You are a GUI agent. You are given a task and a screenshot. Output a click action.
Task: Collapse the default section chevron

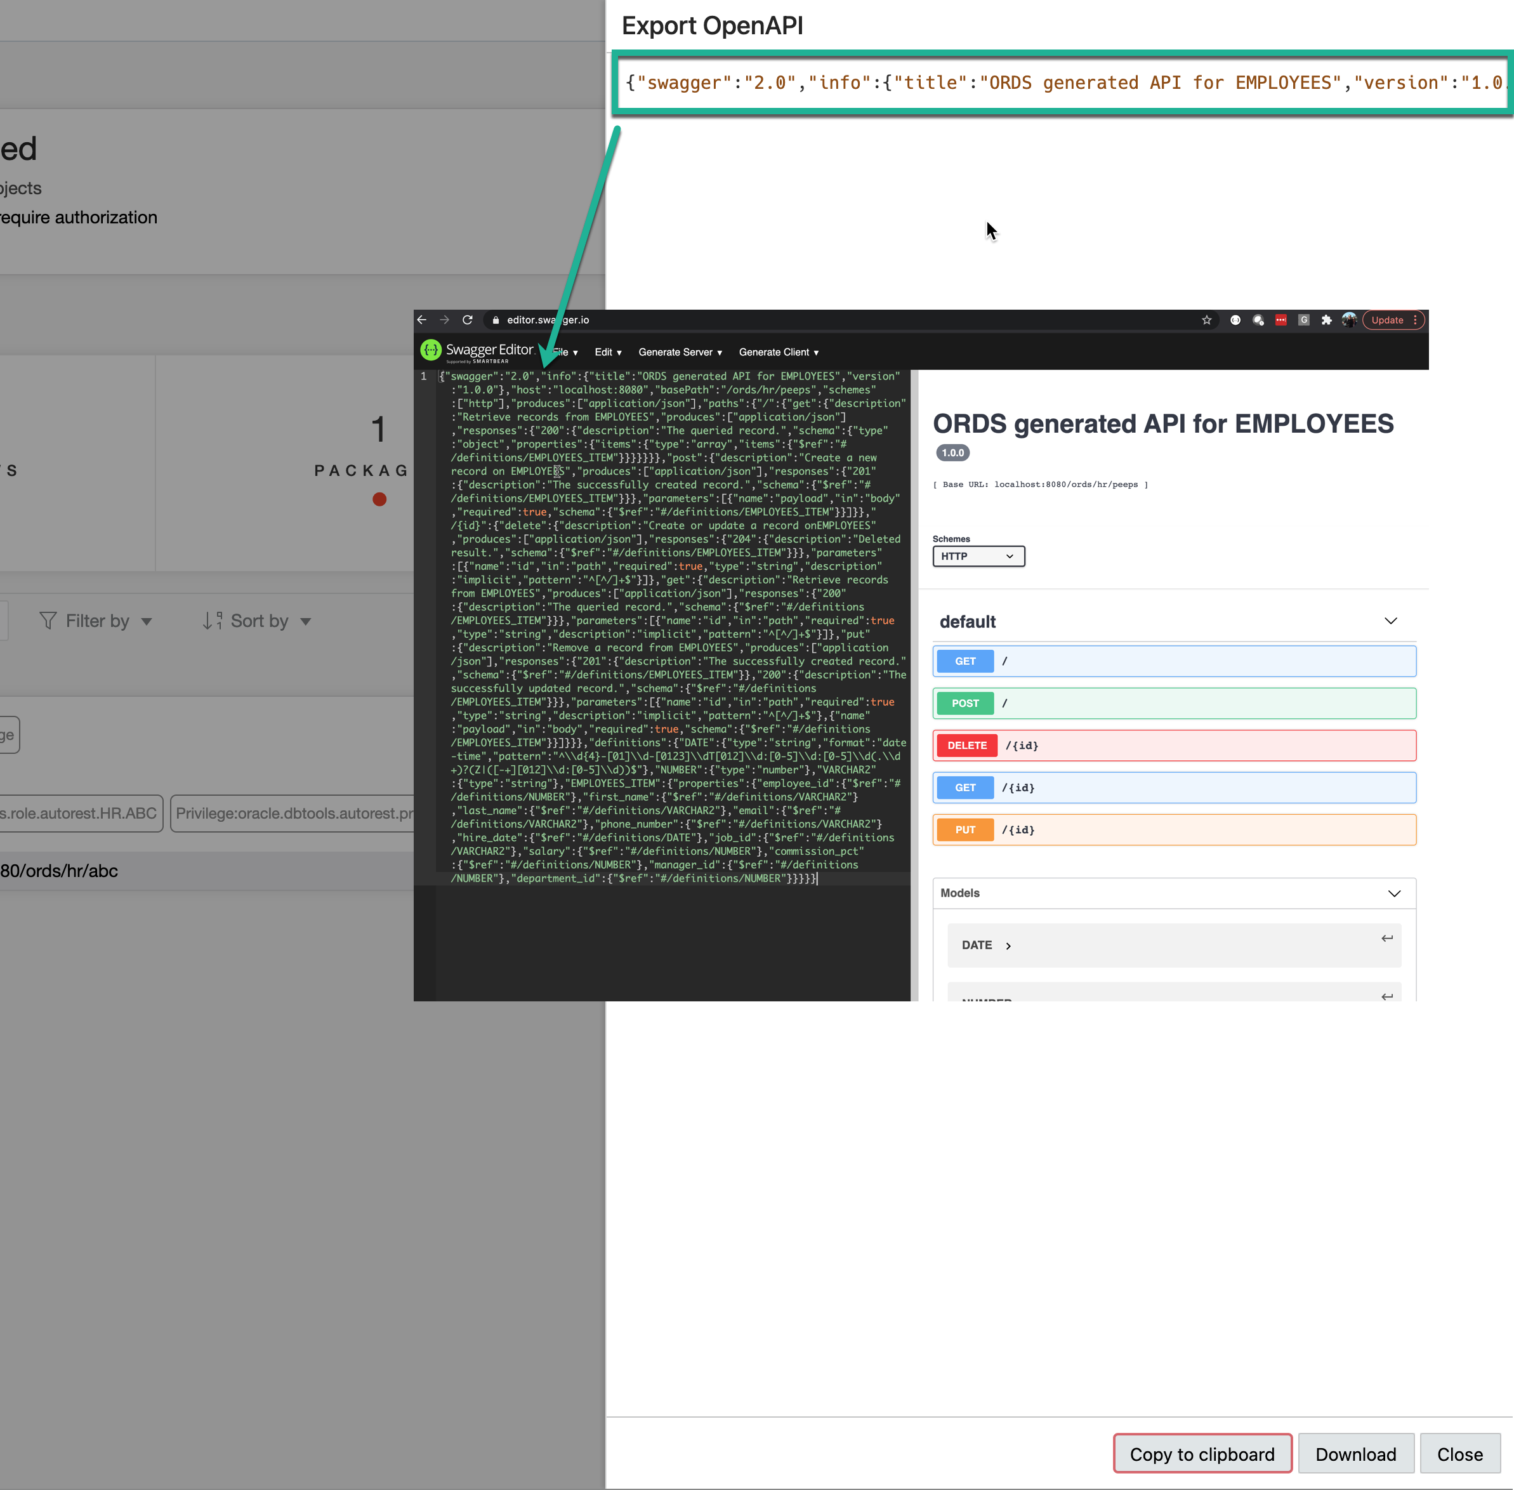(1390, 621)
